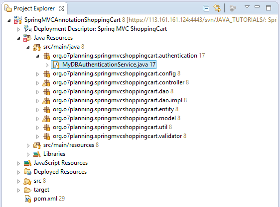Click the Deployed Resources folder icon
Screen dimensions: 280x207
(x=27, y=172)
